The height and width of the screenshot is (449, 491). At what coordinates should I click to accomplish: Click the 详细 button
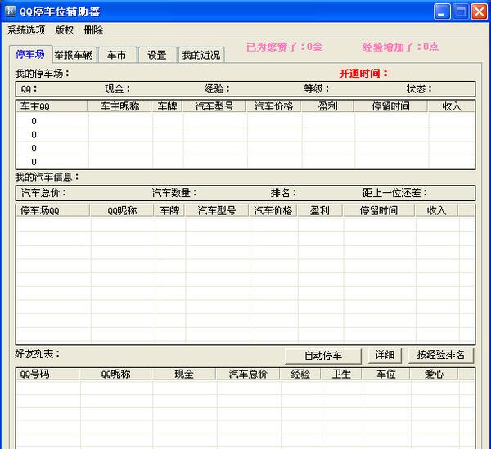(385, 356)
